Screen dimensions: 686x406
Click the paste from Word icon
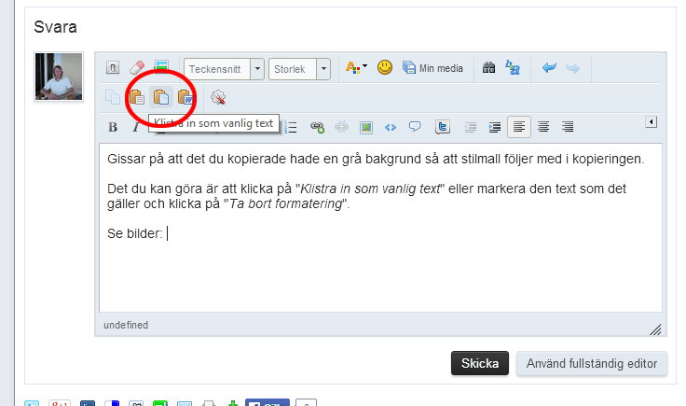click(185, 97)
